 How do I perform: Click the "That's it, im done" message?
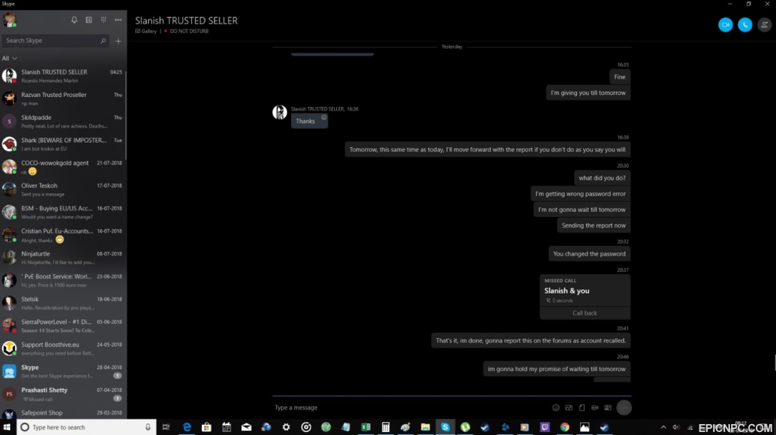530,340
